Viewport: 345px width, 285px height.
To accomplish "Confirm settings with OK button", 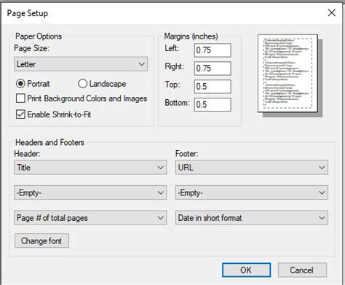I will click(246, 270).
